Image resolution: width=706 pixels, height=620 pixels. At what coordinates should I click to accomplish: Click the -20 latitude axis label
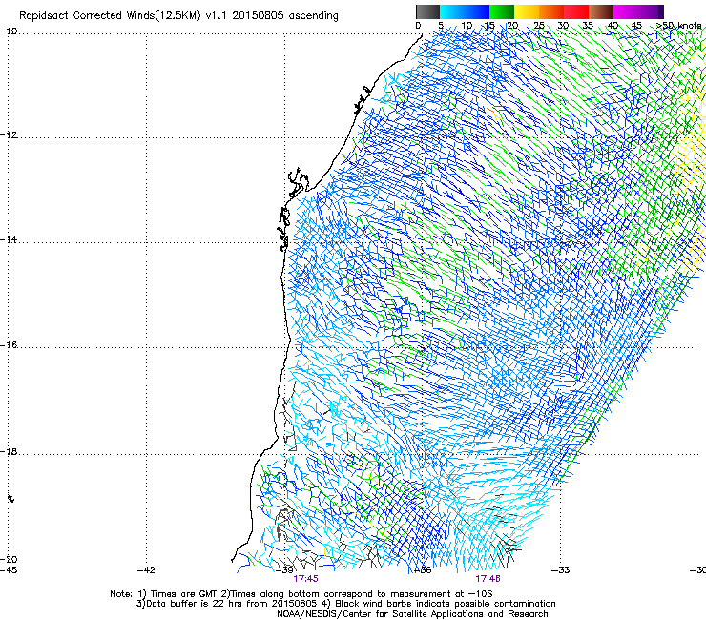(9, 559)
